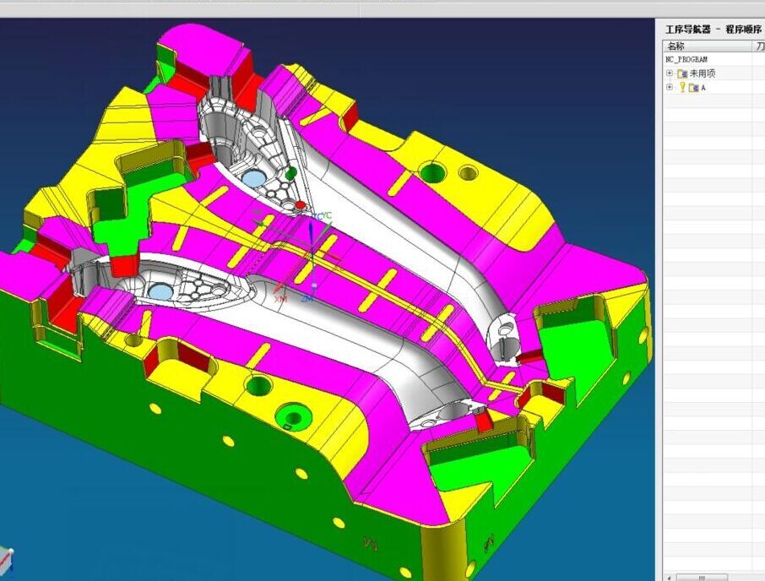
Task: Click the 刀 column header
Action: pyautogui.click(x=759, y=46)
